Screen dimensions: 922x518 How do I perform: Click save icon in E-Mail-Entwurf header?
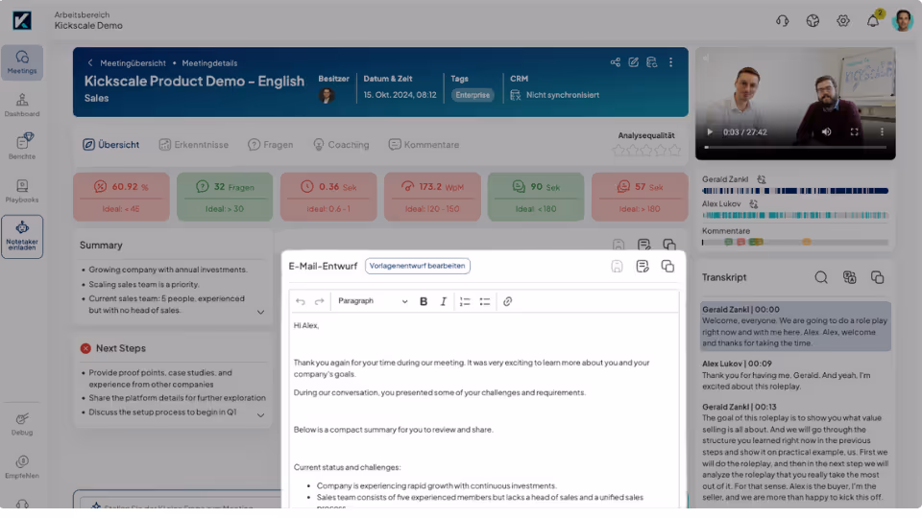tap(617, 267)
